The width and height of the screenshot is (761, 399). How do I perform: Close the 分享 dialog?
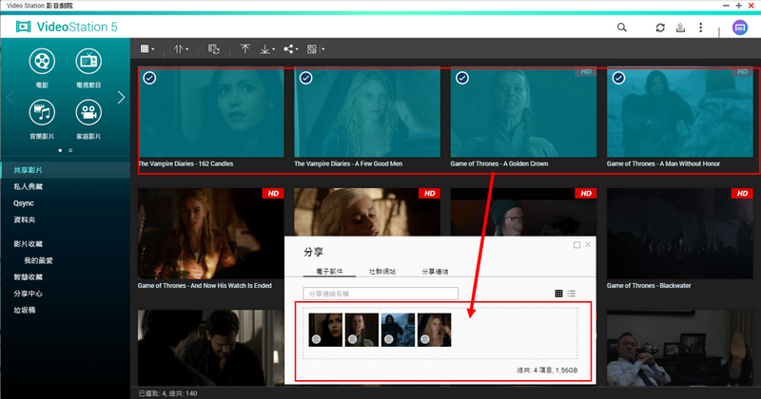588,244
